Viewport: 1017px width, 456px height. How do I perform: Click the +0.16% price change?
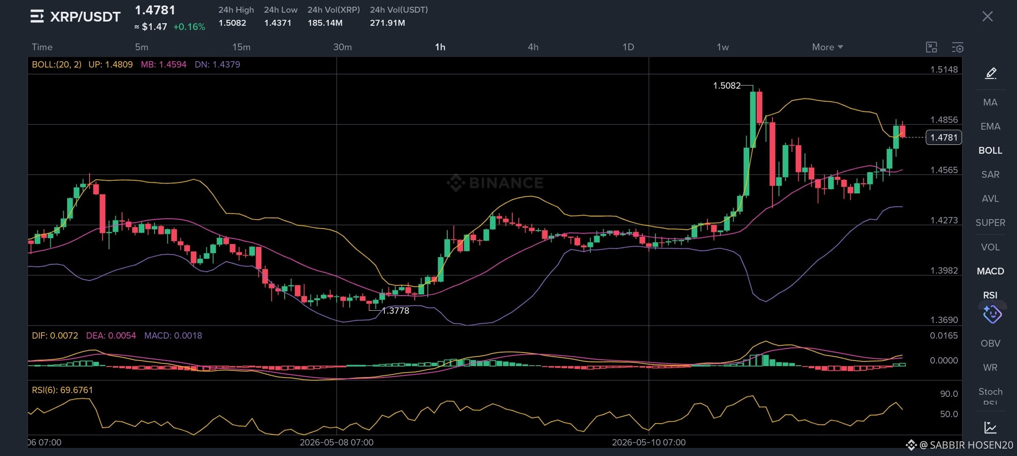tap(189, 27)
